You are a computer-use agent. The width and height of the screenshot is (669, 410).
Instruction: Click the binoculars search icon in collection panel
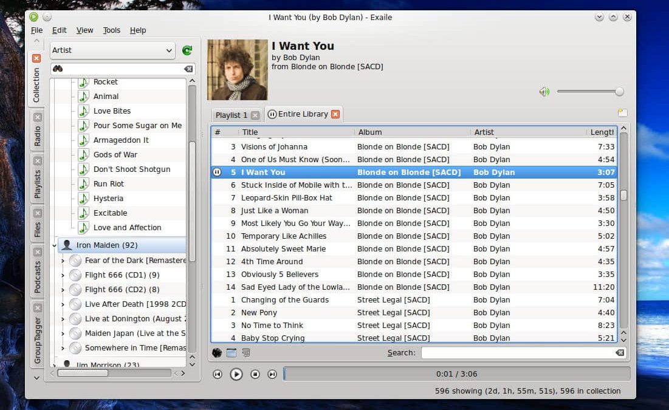58,69
